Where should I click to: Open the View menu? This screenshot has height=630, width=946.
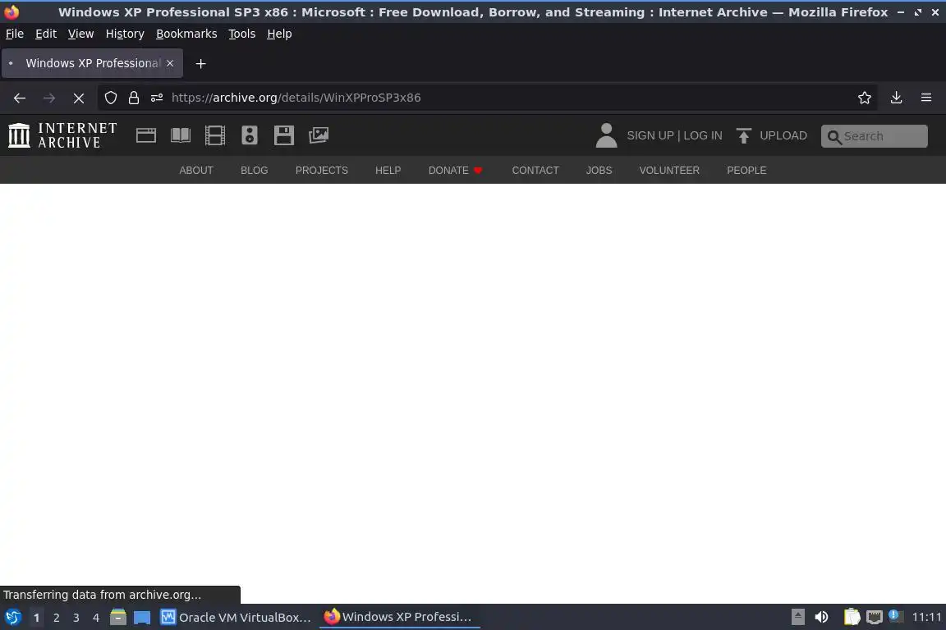(80, 34)
